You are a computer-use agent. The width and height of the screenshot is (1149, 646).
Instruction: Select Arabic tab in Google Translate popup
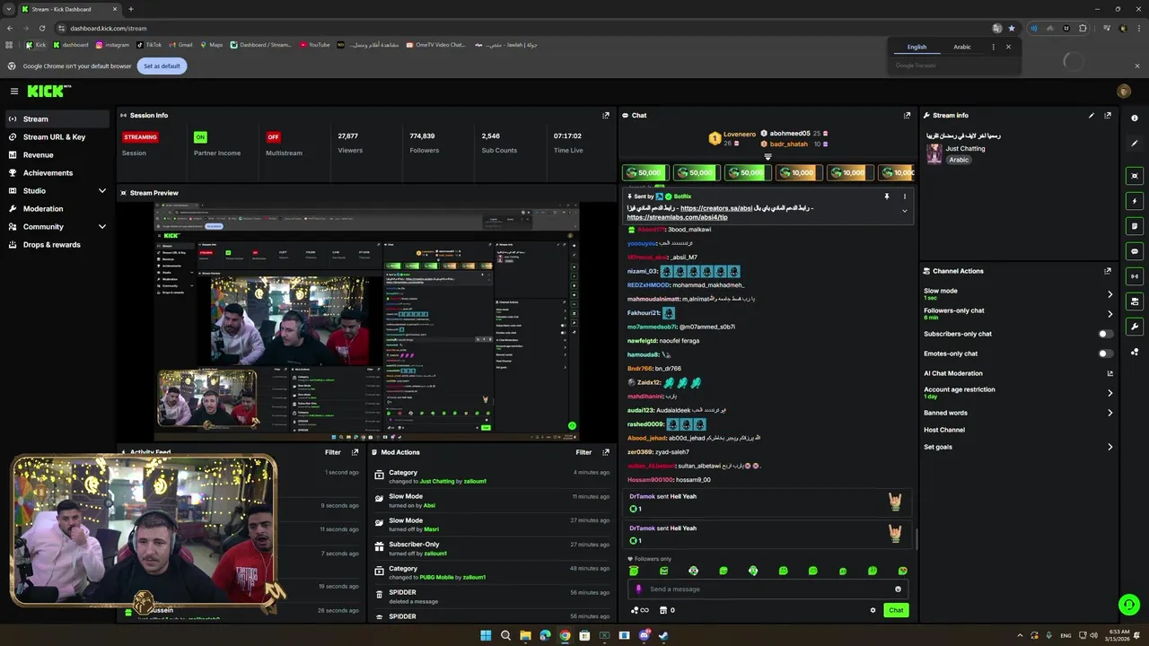point(961,47)
